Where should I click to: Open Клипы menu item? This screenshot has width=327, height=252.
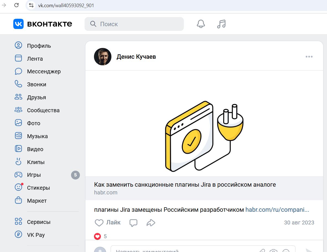click(x=36, y=162)
